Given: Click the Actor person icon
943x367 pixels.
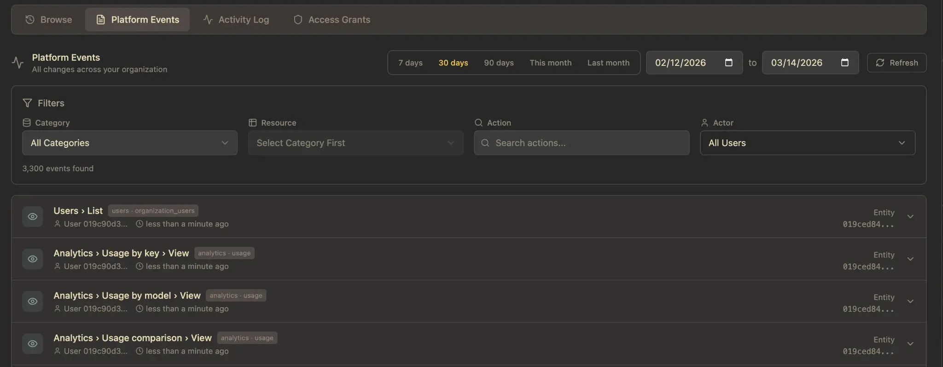Looking at the screenshot, I should (x=704, y=122).
